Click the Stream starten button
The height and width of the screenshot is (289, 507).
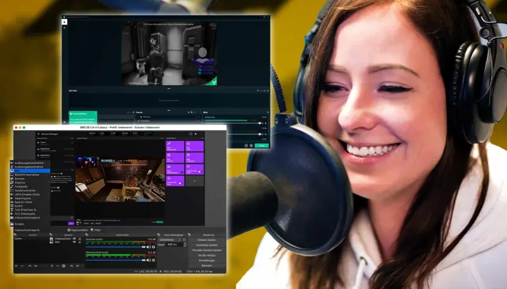click(x=207, y=240)
